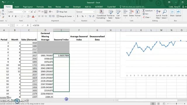Click the Decrease Font Size icon
Image resolution: width=187 pixels, height=105 pixels.
35,12
